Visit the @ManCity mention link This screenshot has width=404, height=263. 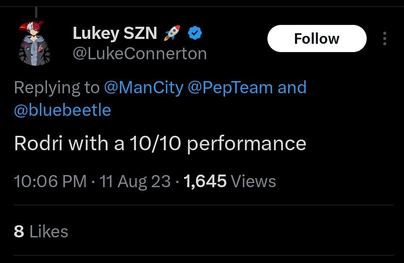143,88
